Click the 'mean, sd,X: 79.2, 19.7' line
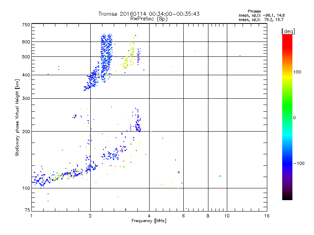 coord(261,20)
